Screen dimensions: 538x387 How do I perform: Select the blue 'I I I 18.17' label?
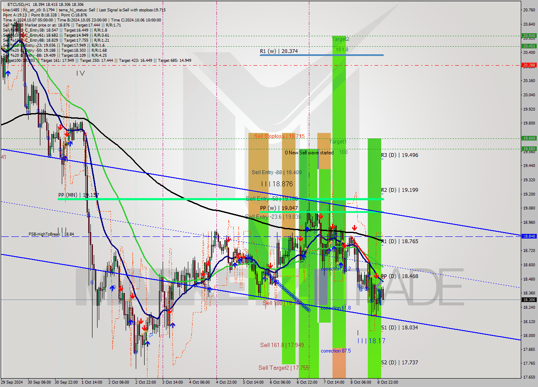coord(371,341)
